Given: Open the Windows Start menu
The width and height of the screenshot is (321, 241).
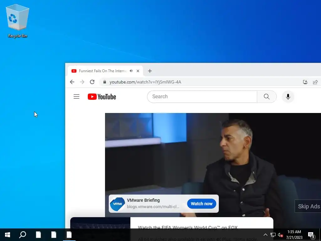Looking at the screenshot, I should point(8,235).
